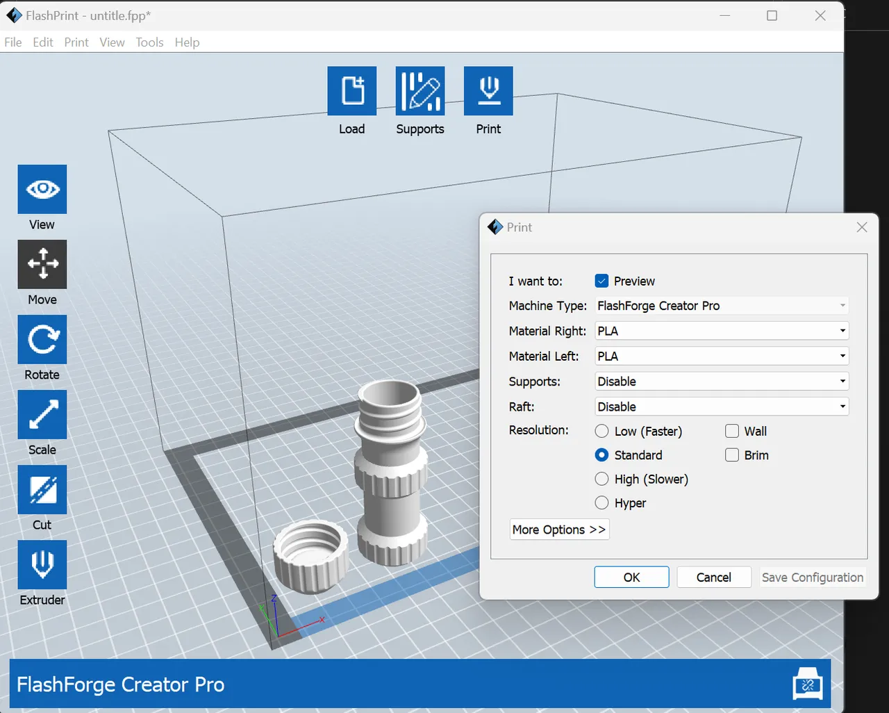Open the Material Right dropdown
The width and height of the screenshot is (889, 713).
[x=722, y=331]
